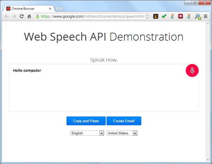212x164 pixels.
Task: Open the orange 'k' extension icon
Action: pyautogui.click(x=155, y=16)
